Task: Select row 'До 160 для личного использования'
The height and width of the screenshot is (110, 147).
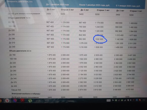Action: pyautogui.click(x=24, y=14)
